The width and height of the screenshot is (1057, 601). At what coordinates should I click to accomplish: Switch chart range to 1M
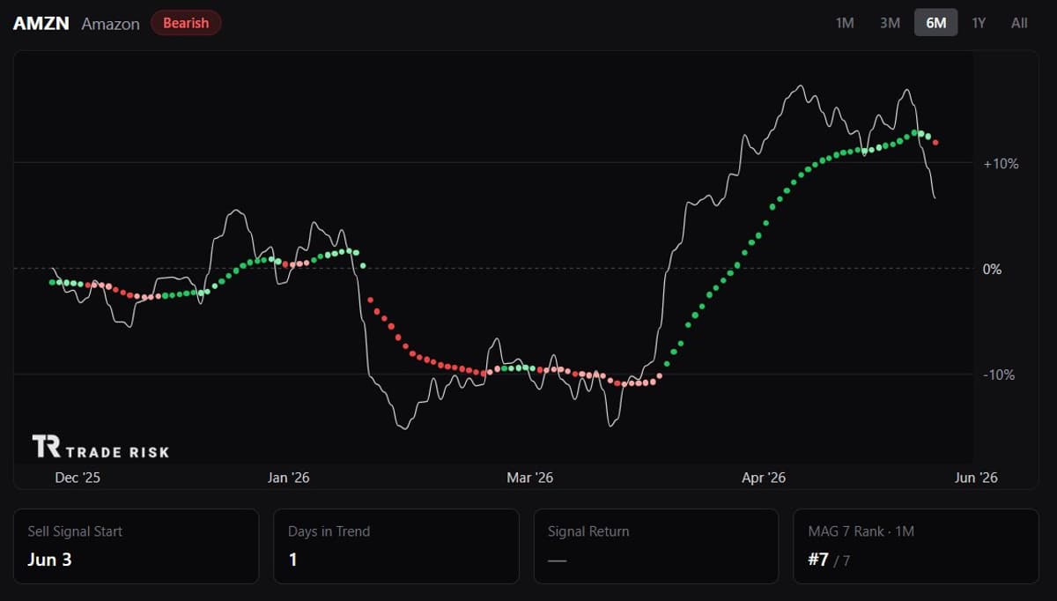pos(845,23)
